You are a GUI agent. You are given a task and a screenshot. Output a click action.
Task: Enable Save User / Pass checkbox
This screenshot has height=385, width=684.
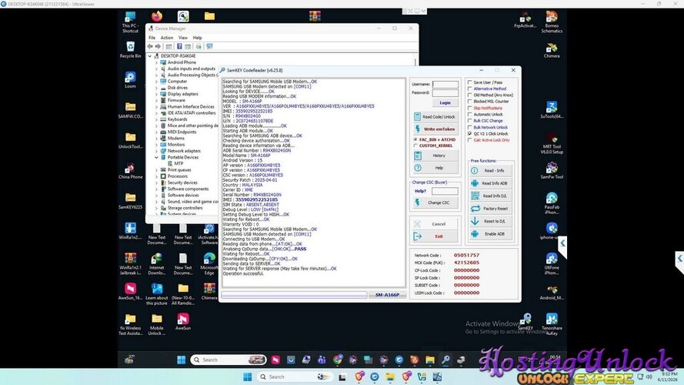point(470,82)
